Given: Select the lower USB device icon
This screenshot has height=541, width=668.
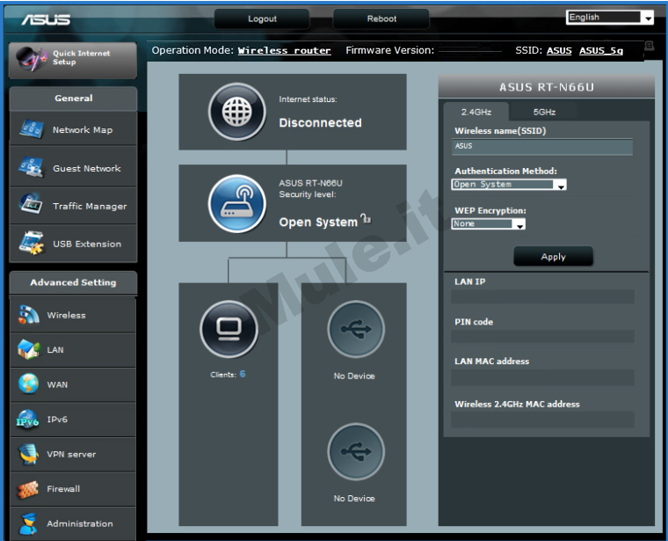Looking at the screenshot, I should tap(356, 451).
